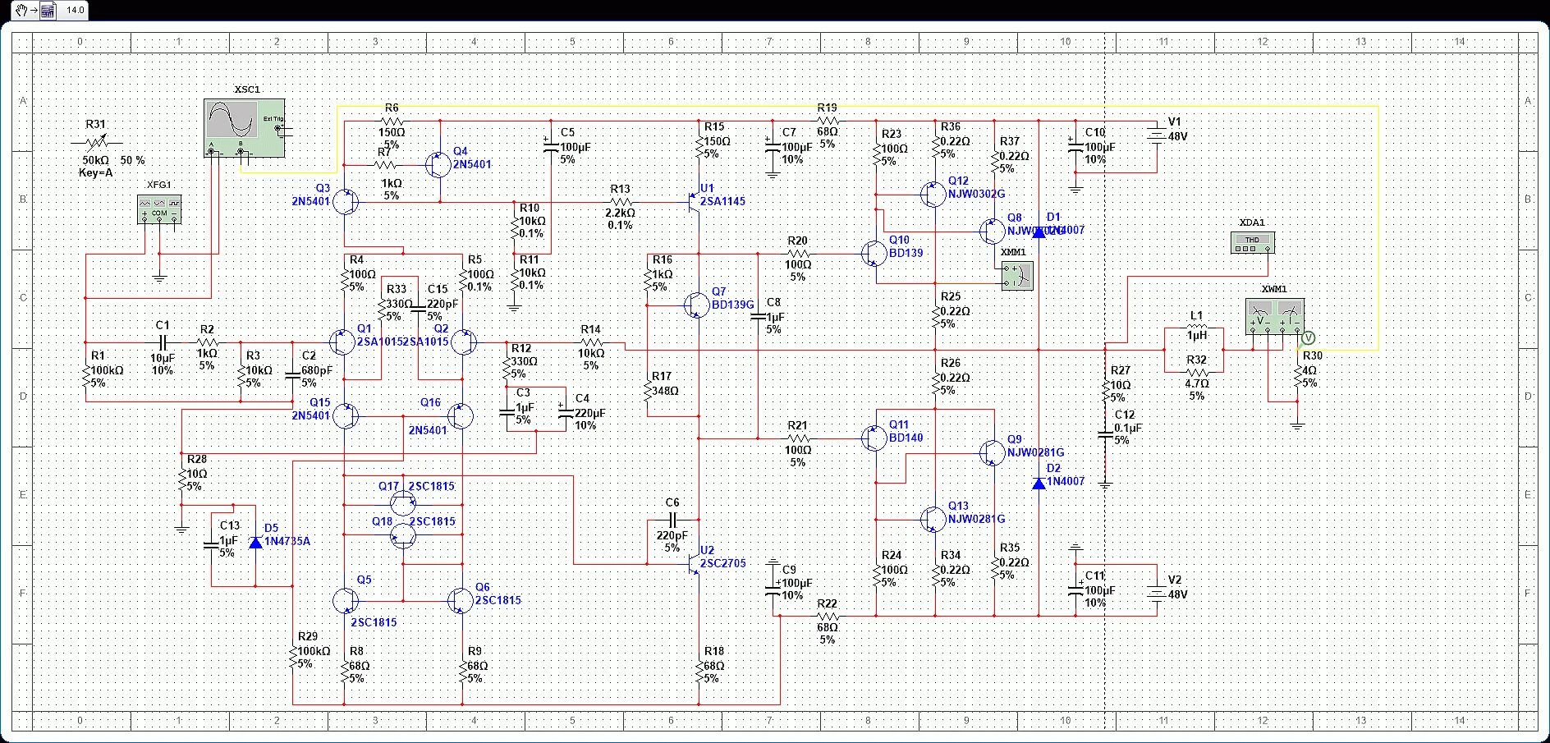Click the "4.7Ω" resistor value
This screenshot has height=743, width=1550.
pos(1197,383)
